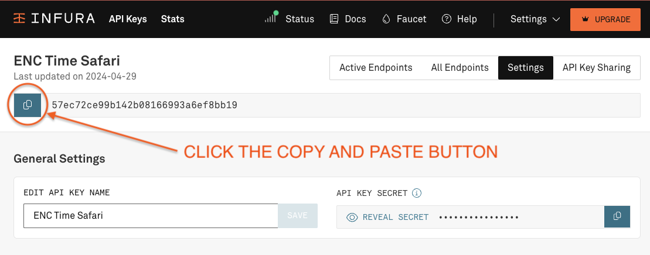The width and height of the screenshot is (650, 255).
Task: Click the Edit API Key Name field
Action: tap(151, 216)
